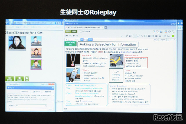Toggle the chat panel pop-out icon
The width and height of the screenshot is (186, 124).
click(53, 88)
